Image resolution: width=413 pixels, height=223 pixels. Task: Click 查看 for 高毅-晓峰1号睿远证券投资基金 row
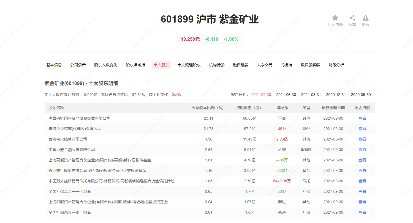pos(362,202)
